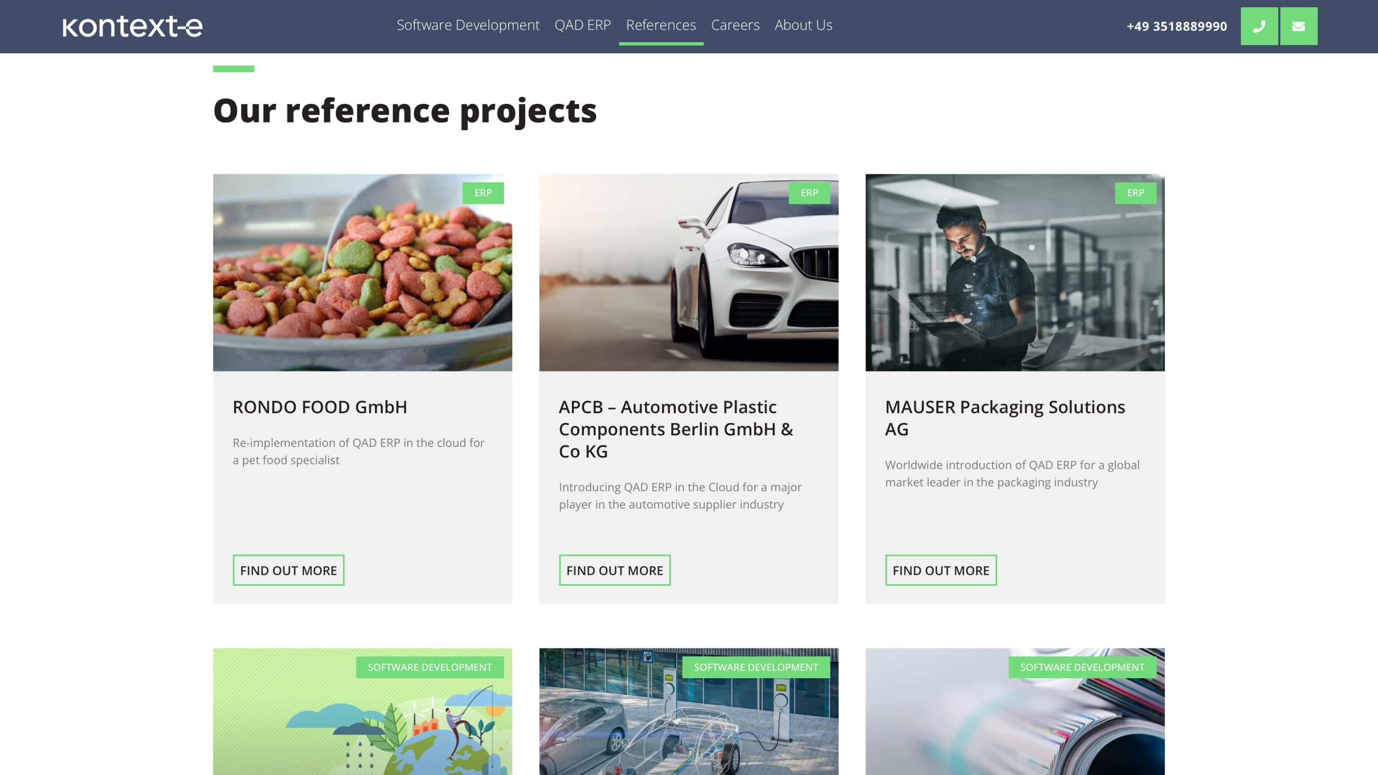Click the white car image thumbnail
Viewport: 1378px width, 775px height.
(x=688, y=272)
